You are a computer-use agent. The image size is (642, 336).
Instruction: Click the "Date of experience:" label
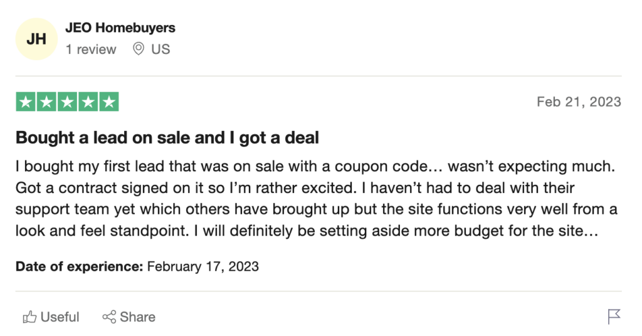80,266
